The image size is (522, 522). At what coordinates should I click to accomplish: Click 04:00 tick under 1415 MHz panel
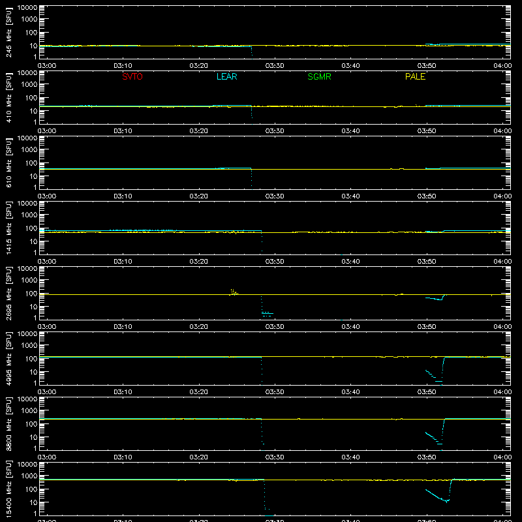[x=502, y=262]
